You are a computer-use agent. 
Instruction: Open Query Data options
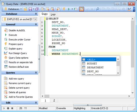[16, 58]
